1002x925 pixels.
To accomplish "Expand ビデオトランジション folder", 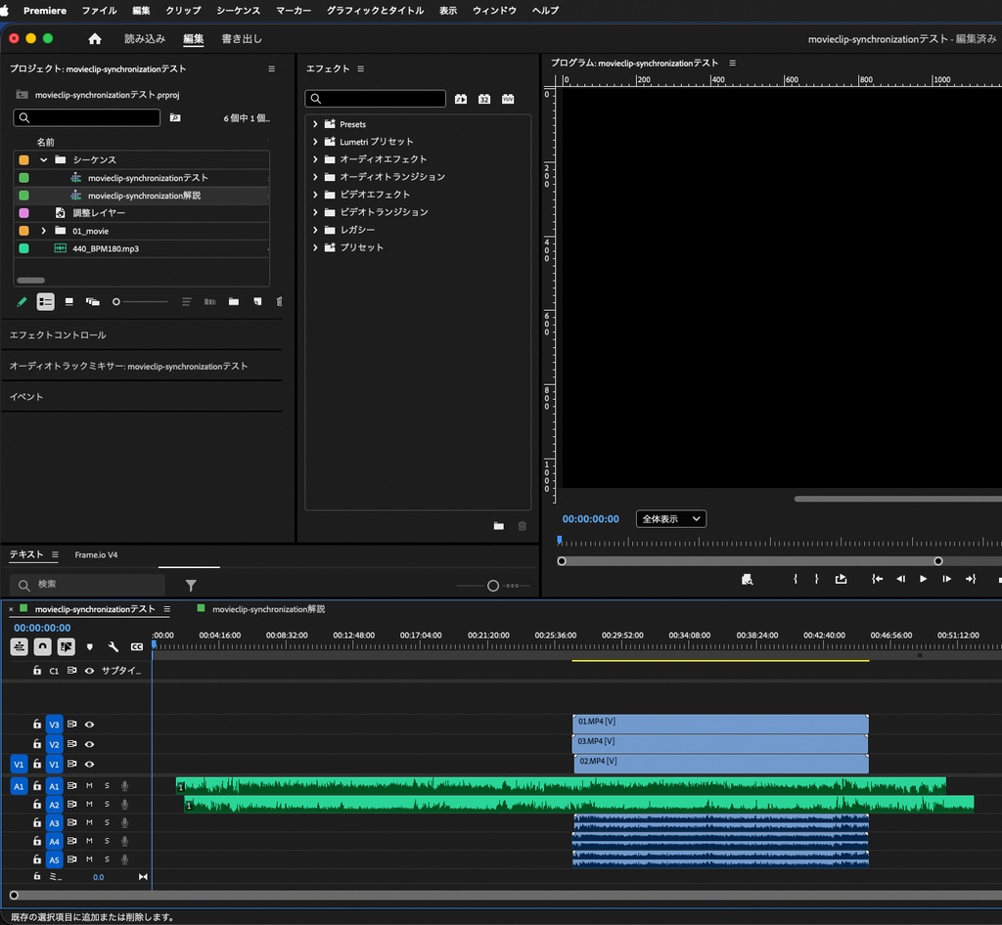I will point(315,212).
